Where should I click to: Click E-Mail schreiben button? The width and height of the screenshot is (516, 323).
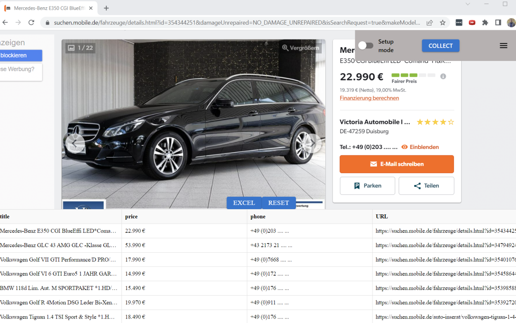pyautogui.click(x=397, y=164)
